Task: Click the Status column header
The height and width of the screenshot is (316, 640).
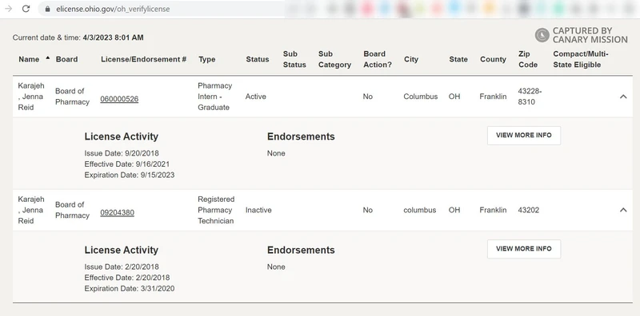Action: (x=257, y=59)
